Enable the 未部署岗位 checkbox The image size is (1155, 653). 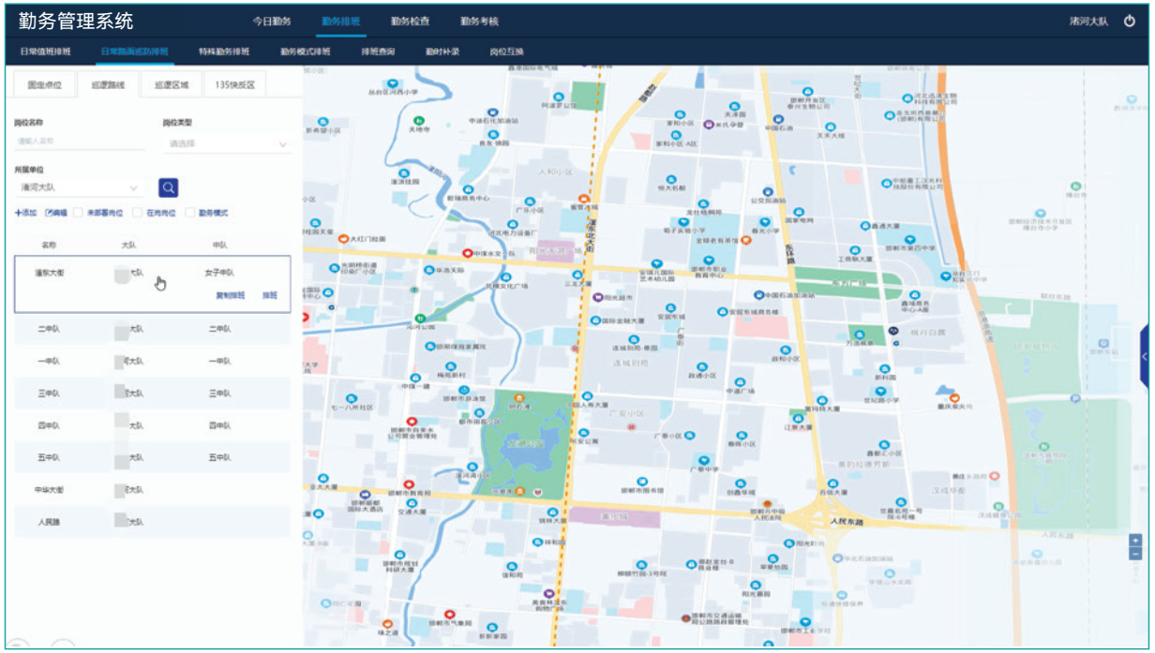click(79, 213)
